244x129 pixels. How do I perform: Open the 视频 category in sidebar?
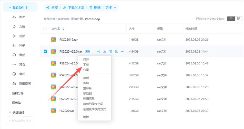tap(19, 36)
